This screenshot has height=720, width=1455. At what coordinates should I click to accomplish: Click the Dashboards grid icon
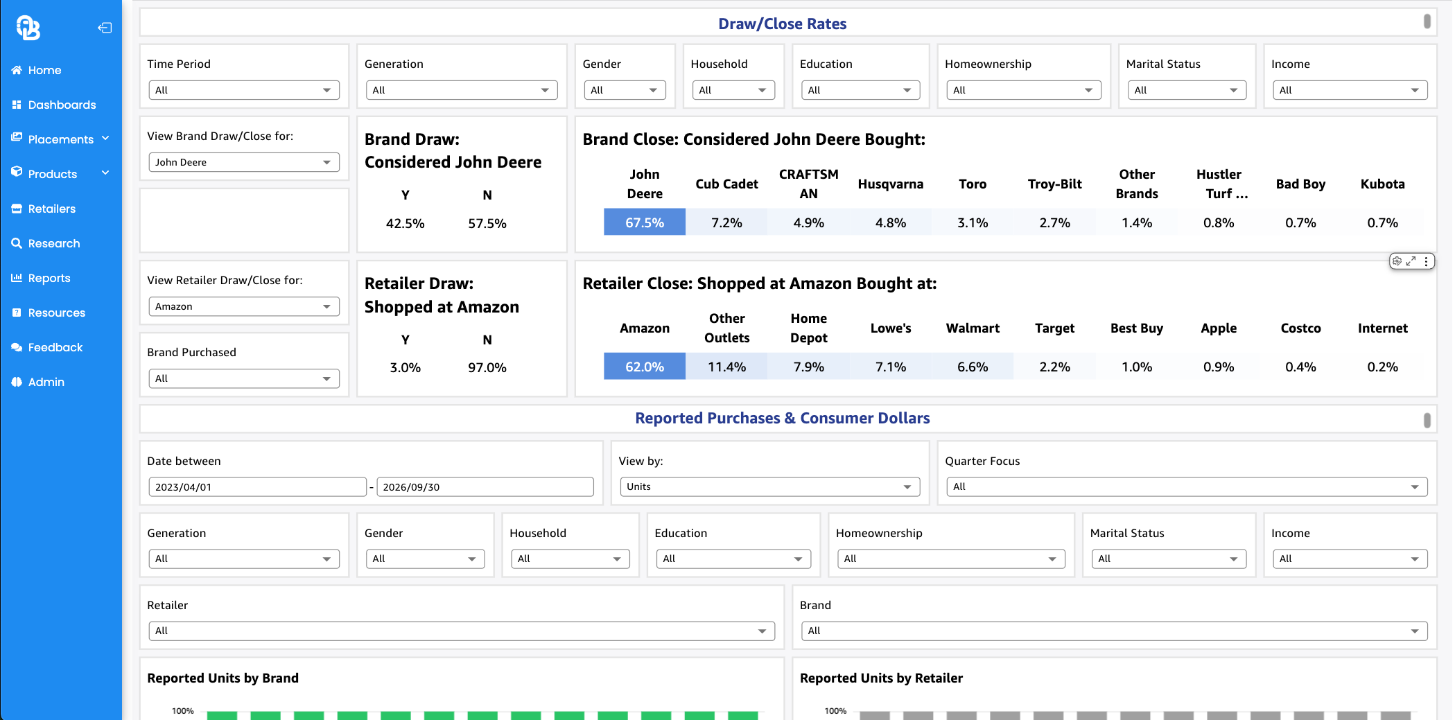point(17,105)
